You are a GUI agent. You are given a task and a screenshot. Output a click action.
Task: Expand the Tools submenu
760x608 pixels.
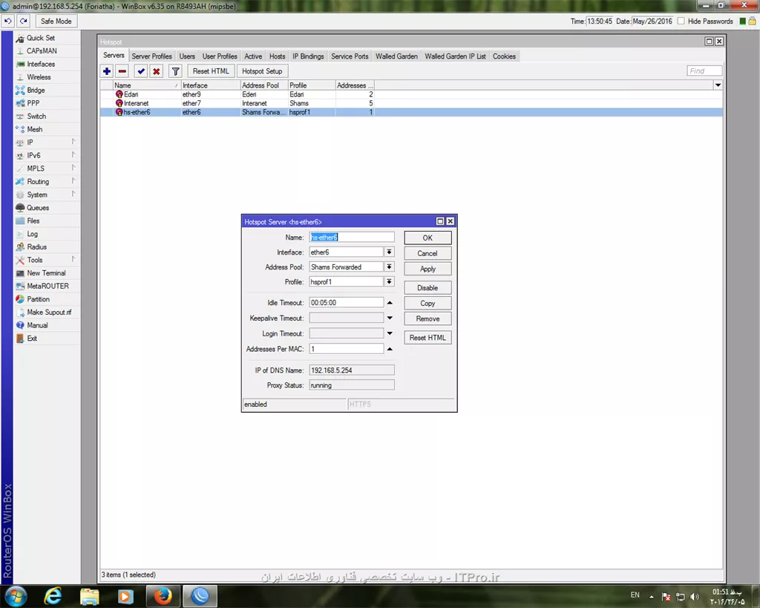[x=47, y=260]
